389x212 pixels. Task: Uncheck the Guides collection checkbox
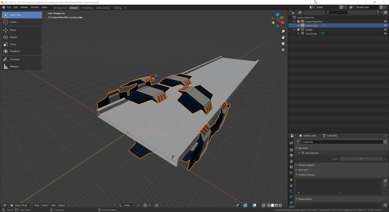[298, 30]
